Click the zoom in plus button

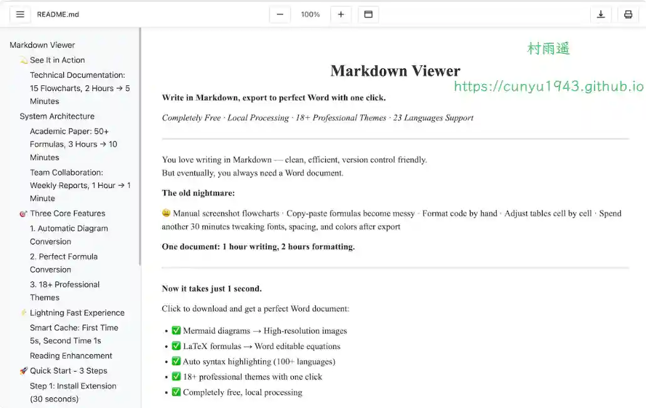(x=341, y=14)
